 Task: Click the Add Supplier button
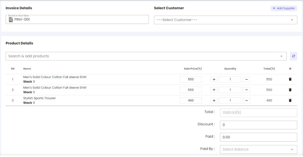pyautogui.click(x=284, y=8)
